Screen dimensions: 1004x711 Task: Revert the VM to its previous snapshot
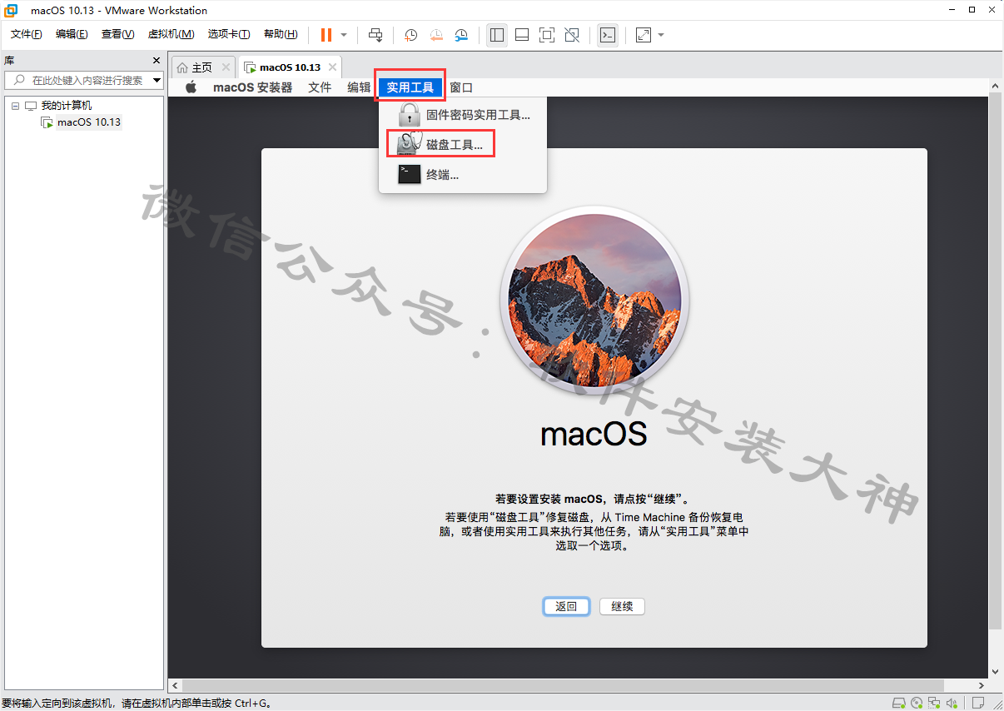coord(436,35)
